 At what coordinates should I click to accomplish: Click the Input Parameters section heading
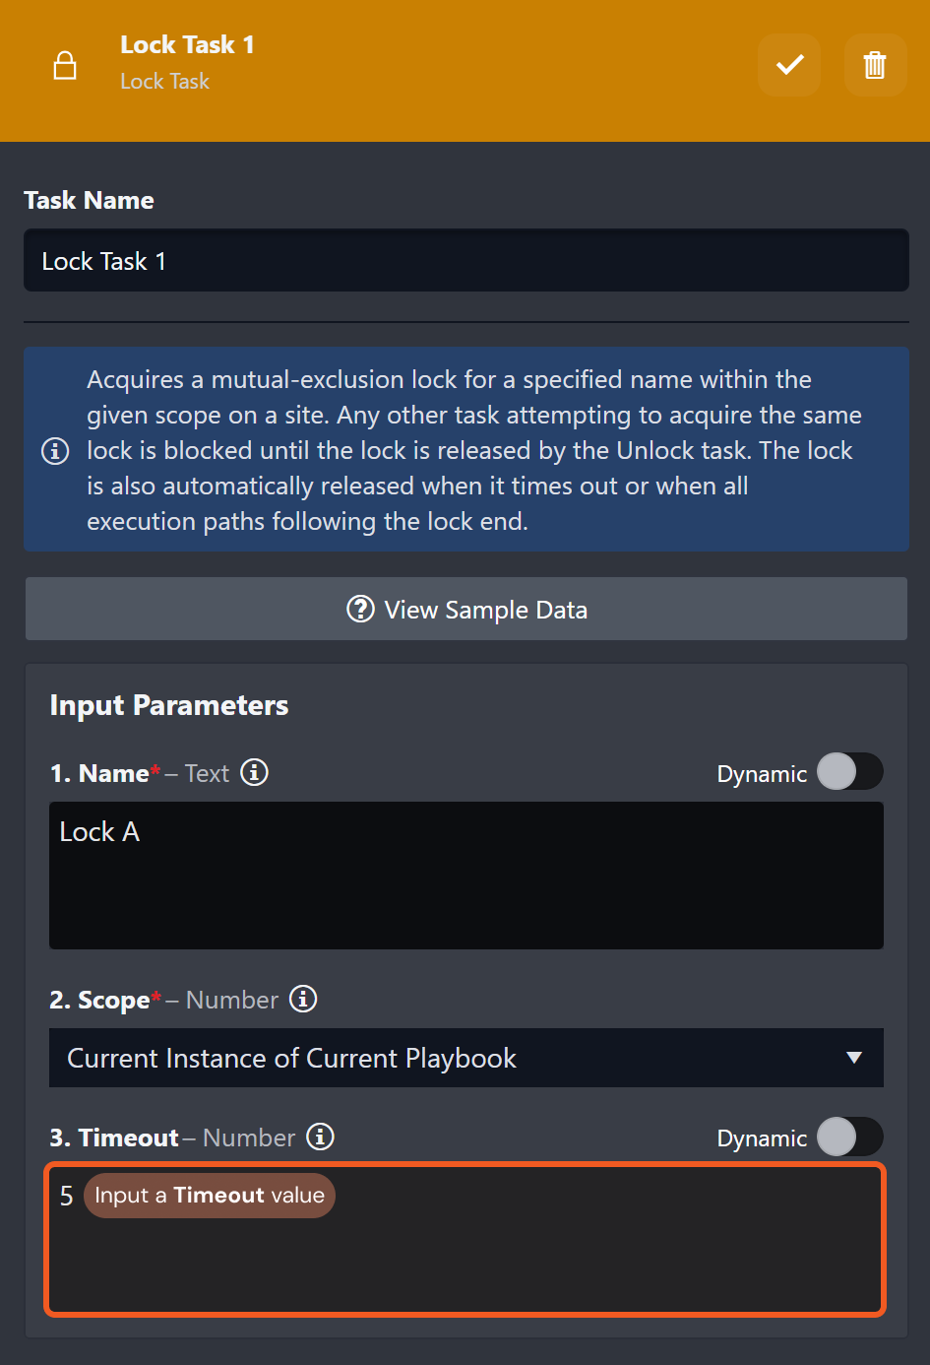point(169,705)
